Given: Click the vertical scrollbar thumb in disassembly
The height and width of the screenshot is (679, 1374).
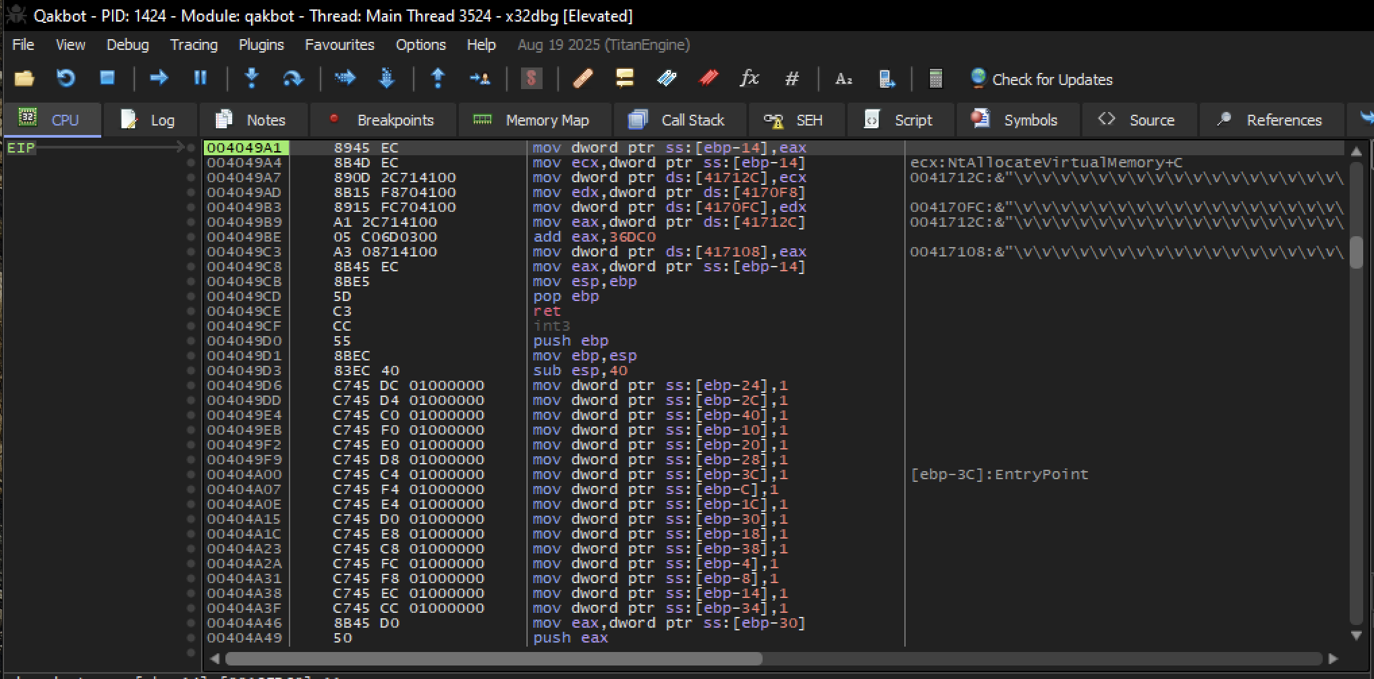Looking at the screenshot, I should point(1356,252).
